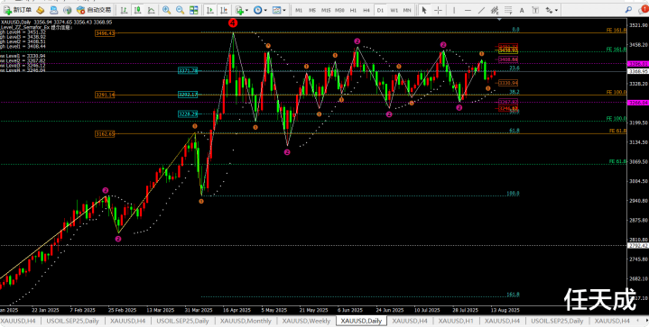649x327 pixels.
Task: Click the red wave marker 4
Action: click(x=233, y=23)
